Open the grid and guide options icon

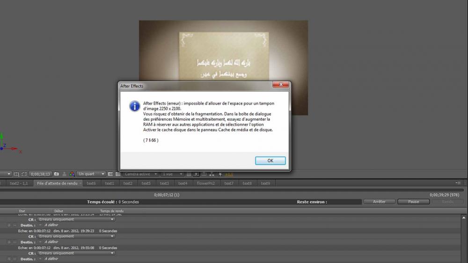pyautogui.click(x=16, y=174)
